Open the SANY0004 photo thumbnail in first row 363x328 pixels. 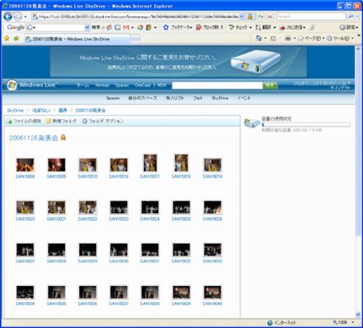25,165
